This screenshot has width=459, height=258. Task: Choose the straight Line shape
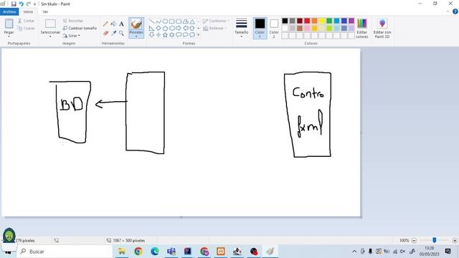point(151,21)
